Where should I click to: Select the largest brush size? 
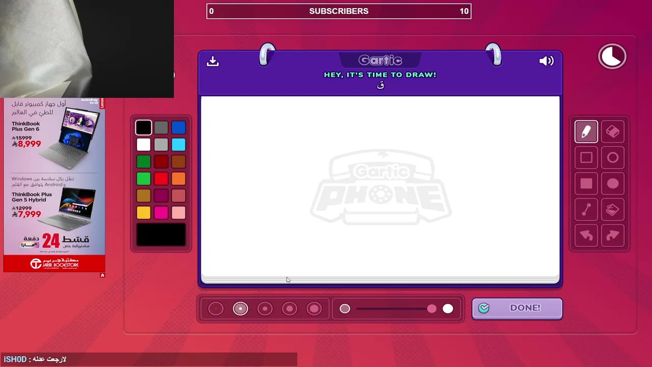314,308
